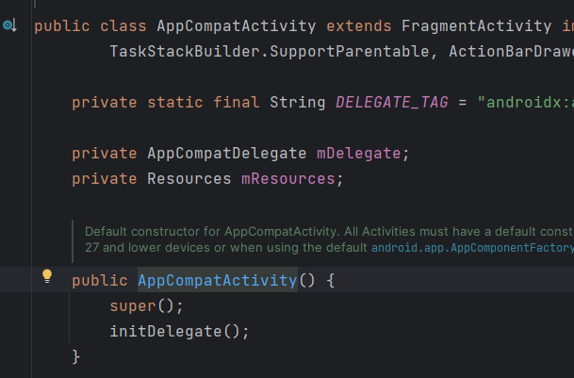The width and height of the screenshot is (574, 378).
Task: Click the AppCompatActivity name in the class declaration
Action: click(237, 26)
